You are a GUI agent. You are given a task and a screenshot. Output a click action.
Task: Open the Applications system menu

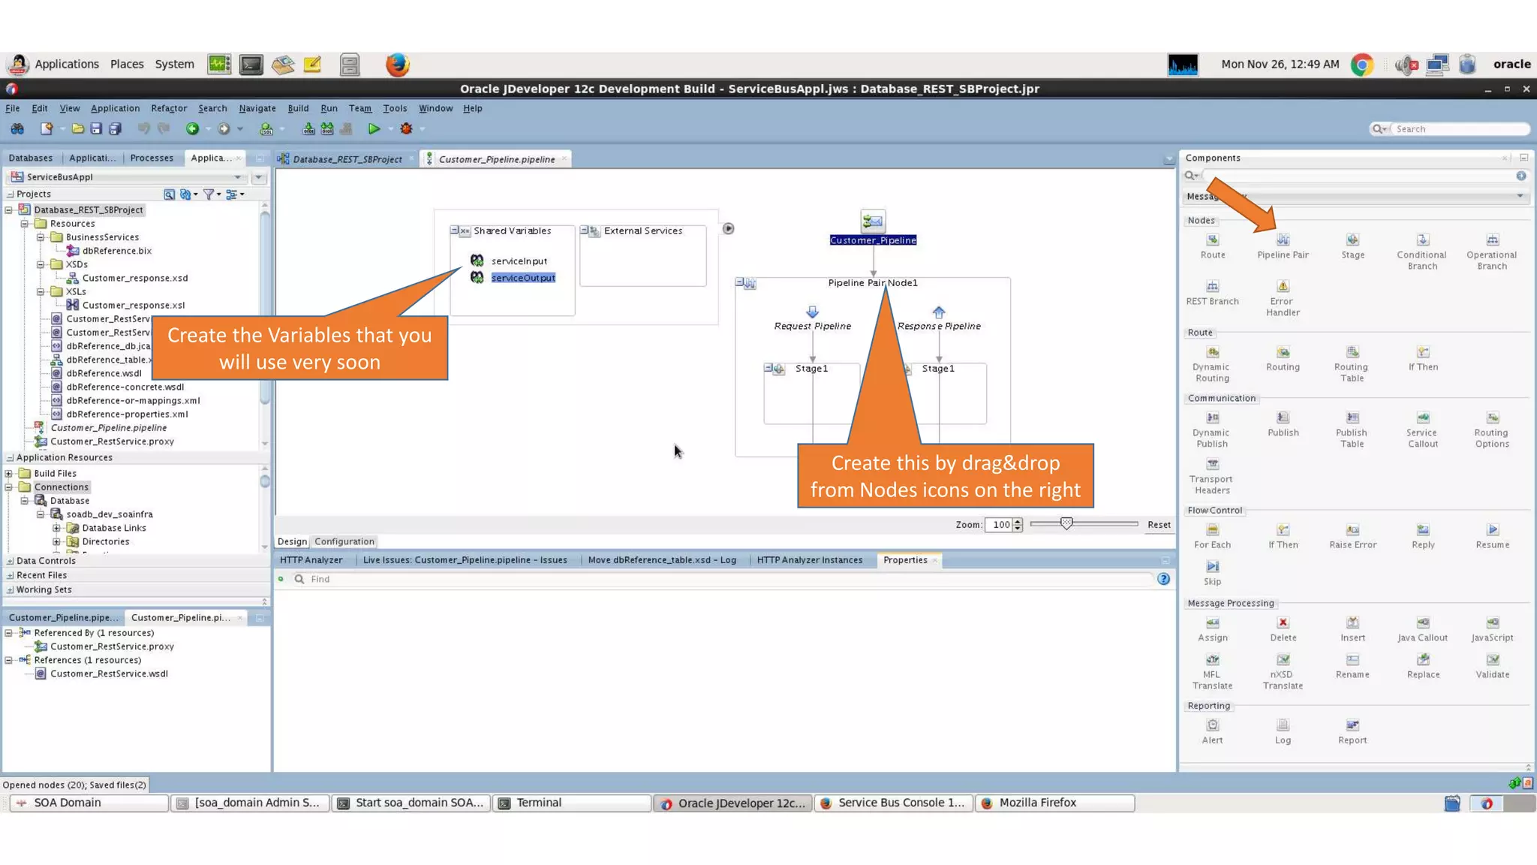pyautogui.click(x=66, y=65)
